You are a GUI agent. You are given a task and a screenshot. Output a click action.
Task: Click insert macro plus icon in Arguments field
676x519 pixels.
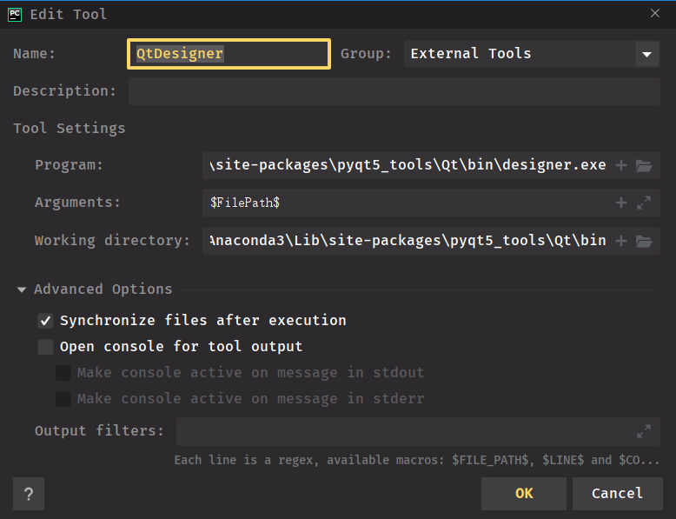pos(620,203)
